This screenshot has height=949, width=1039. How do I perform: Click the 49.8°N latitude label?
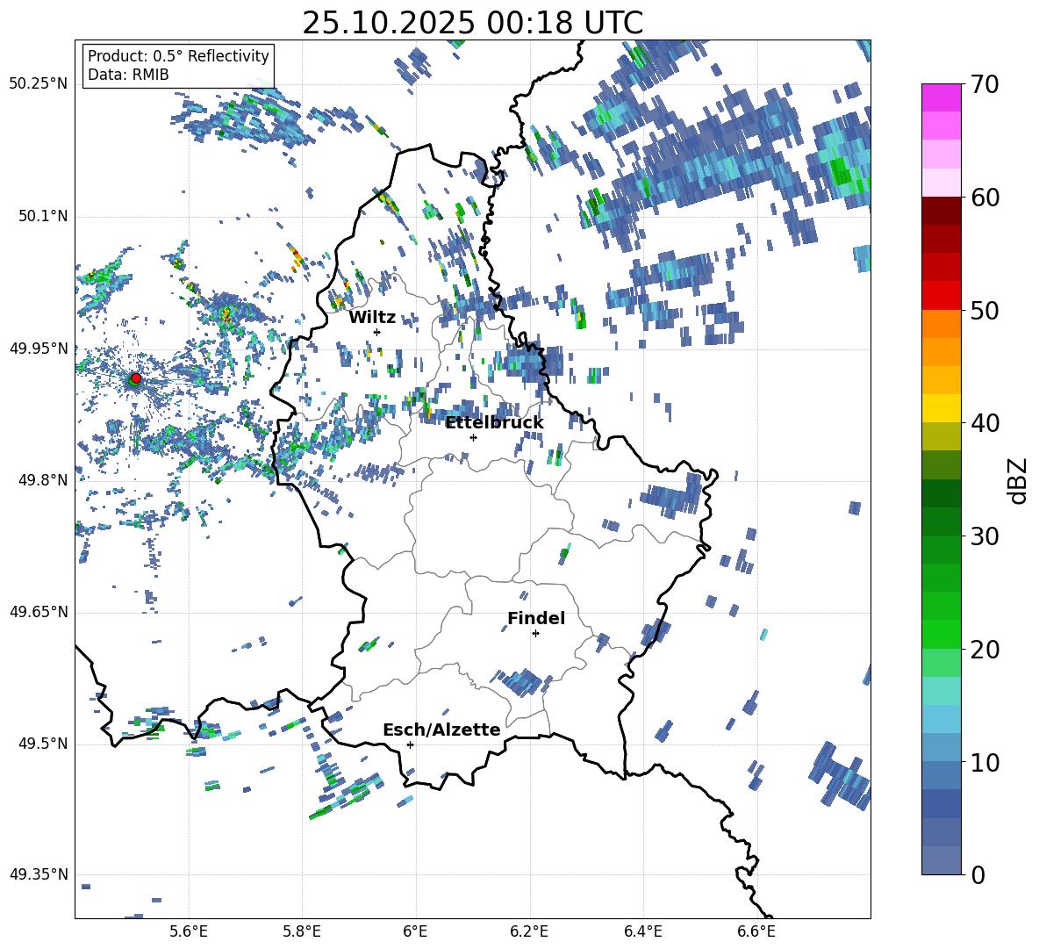pyautogui.click(x=42, y=480)
